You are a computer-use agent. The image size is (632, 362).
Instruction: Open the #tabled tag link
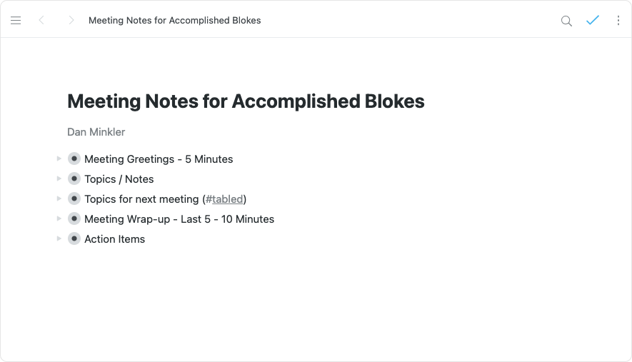pyautogui.click(x=224, y=199)
